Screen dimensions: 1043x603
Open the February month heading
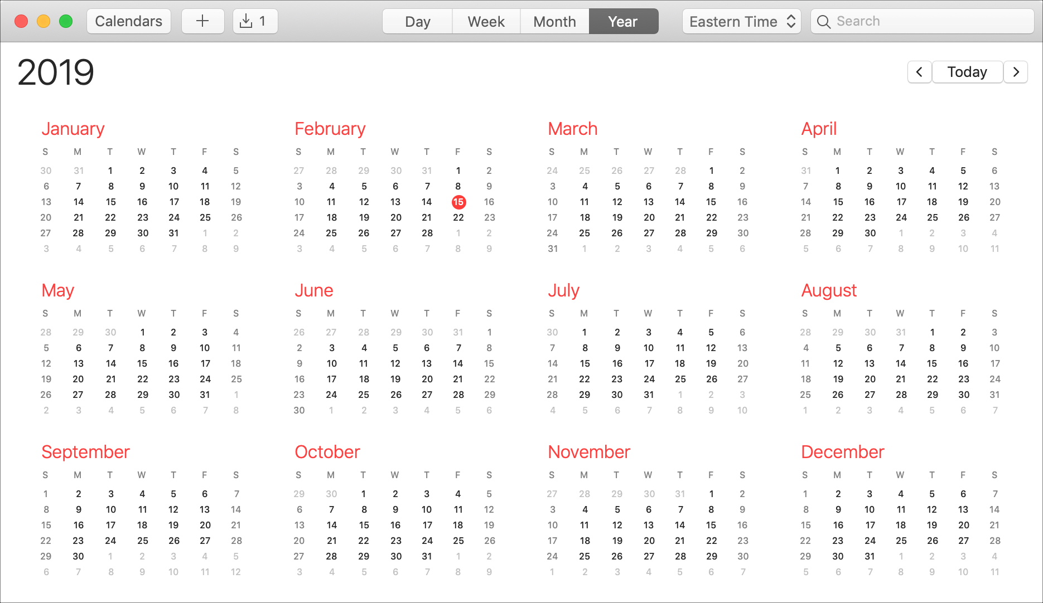coord(330,129)
